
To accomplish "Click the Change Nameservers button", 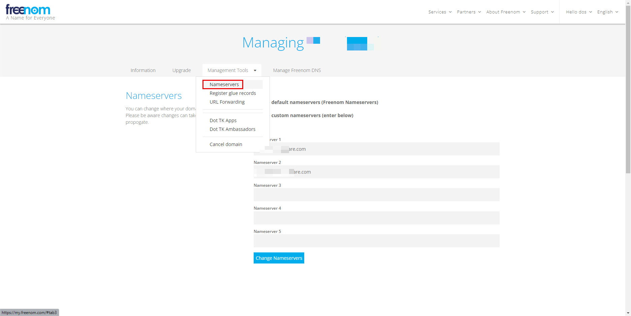I will pos(279,258).
